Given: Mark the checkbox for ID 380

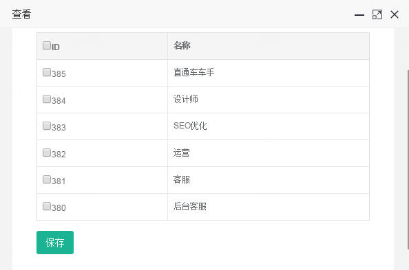Looking at the screenshot, I should (47, 206).
